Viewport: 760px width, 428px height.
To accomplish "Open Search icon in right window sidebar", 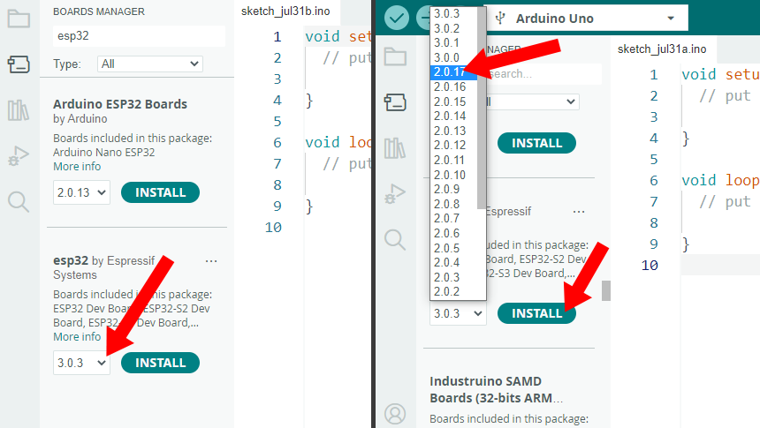I will click(x=395, y=240).
